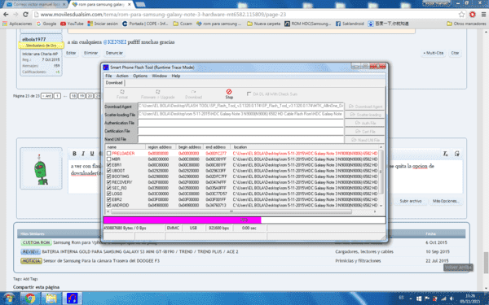This screenshot has width=489, height=305.
Task: Click the File Explorer taskbar icon
Action: (x=51, y=298)
